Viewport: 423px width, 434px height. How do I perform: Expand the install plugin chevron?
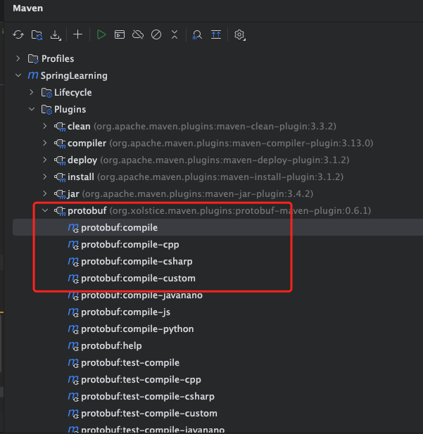[x=45, y=177]
